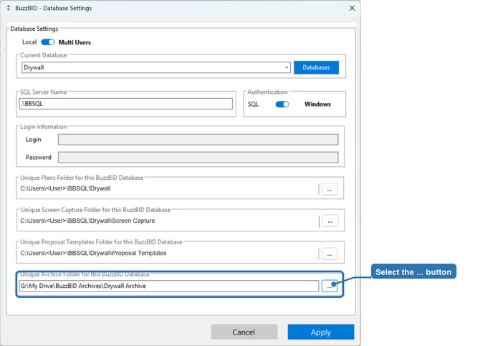Click the Multi Users label
This screenshot has height=346, width=480.
click(x=75, y=42)
